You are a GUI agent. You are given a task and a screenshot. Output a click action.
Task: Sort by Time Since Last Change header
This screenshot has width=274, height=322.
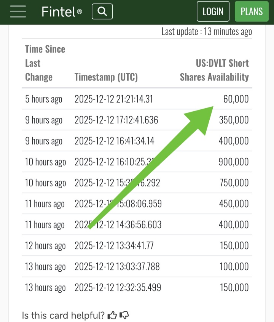tap(45, 63)
